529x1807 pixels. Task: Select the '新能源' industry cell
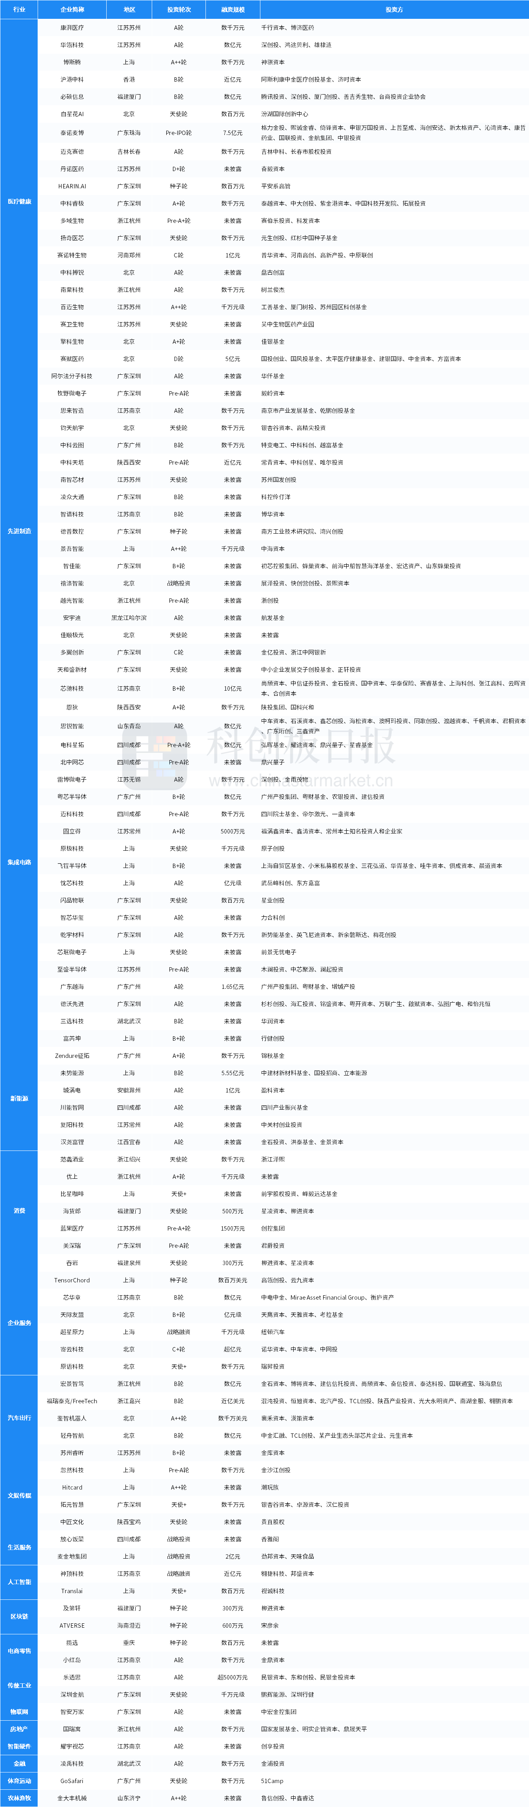pos(19,1098)
